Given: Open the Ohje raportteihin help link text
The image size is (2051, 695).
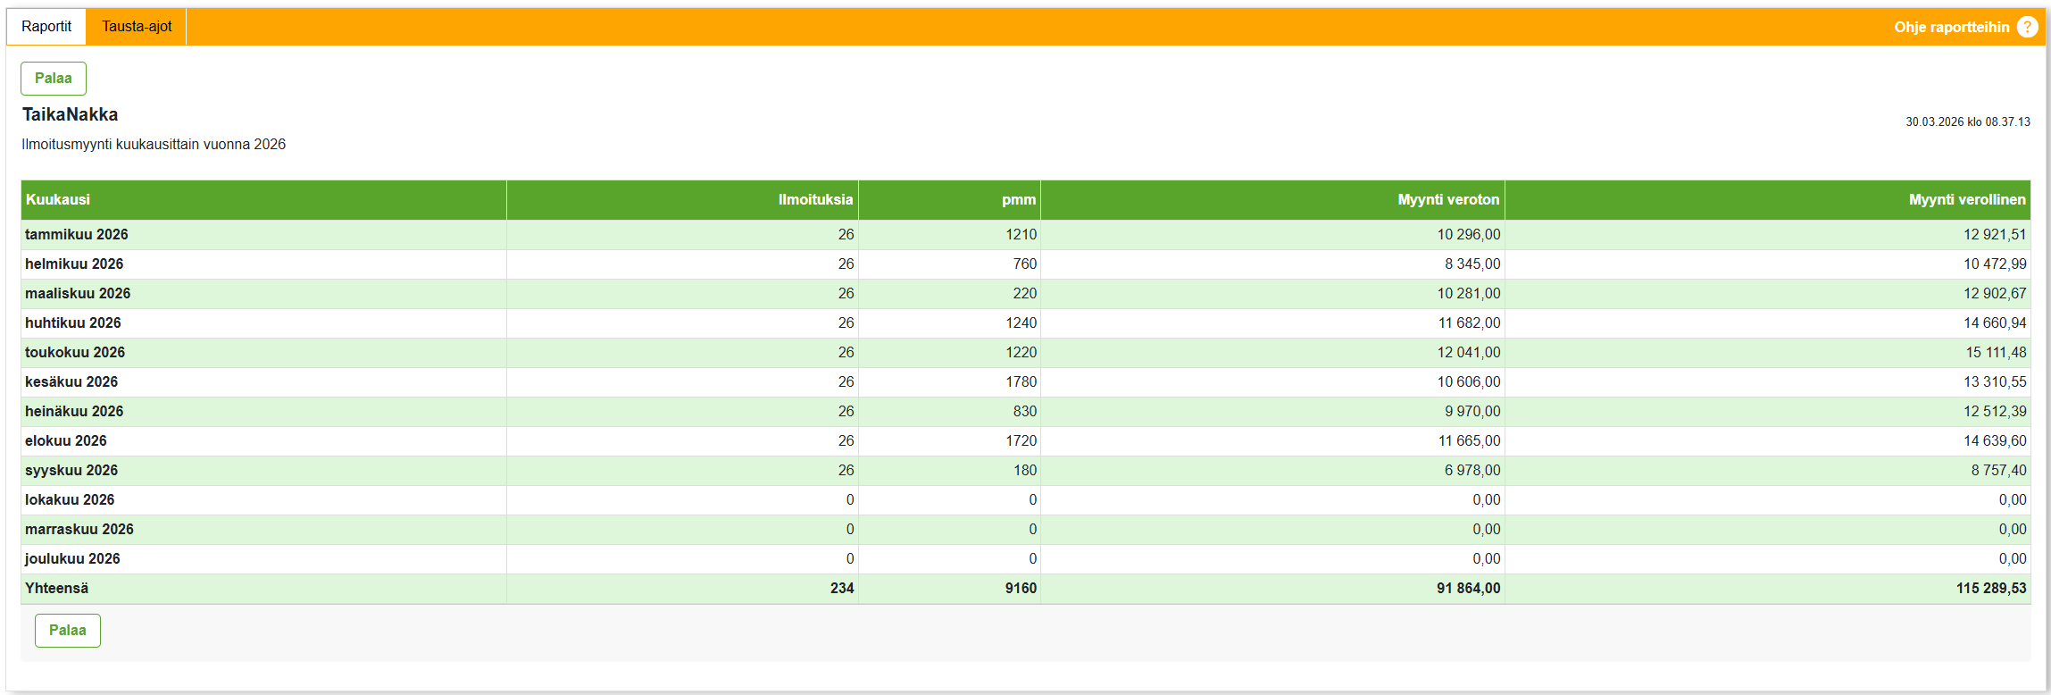Looking at the screenshot, I should click(x=1951, y=27).
